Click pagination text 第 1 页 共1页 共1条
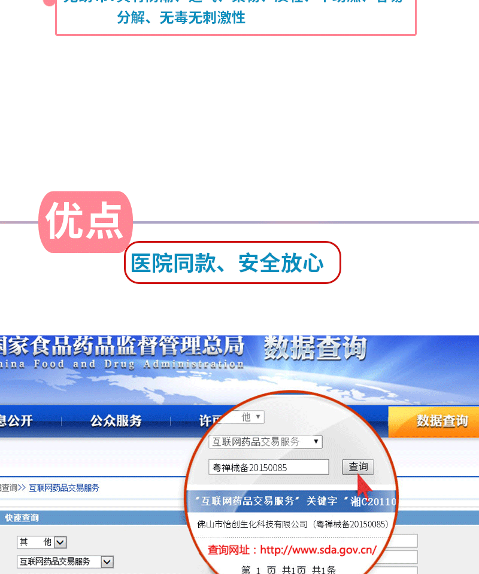The image size is (479, 574). 289,570
